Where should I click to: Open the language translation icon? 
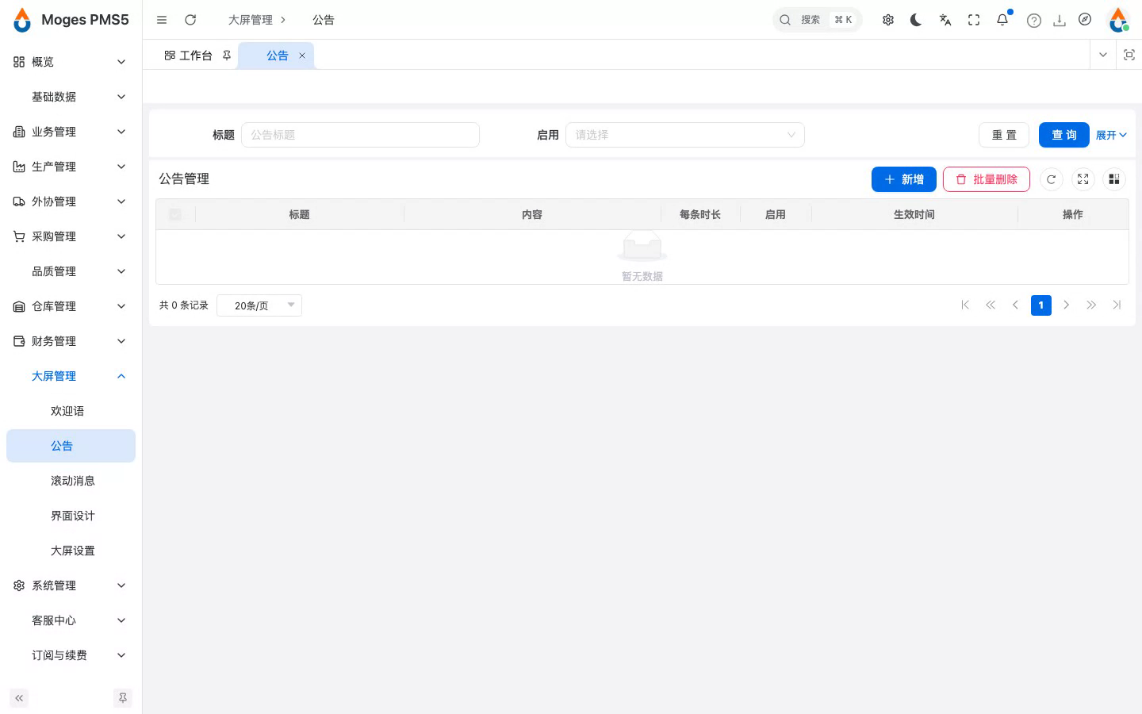(x=945, y=20)
